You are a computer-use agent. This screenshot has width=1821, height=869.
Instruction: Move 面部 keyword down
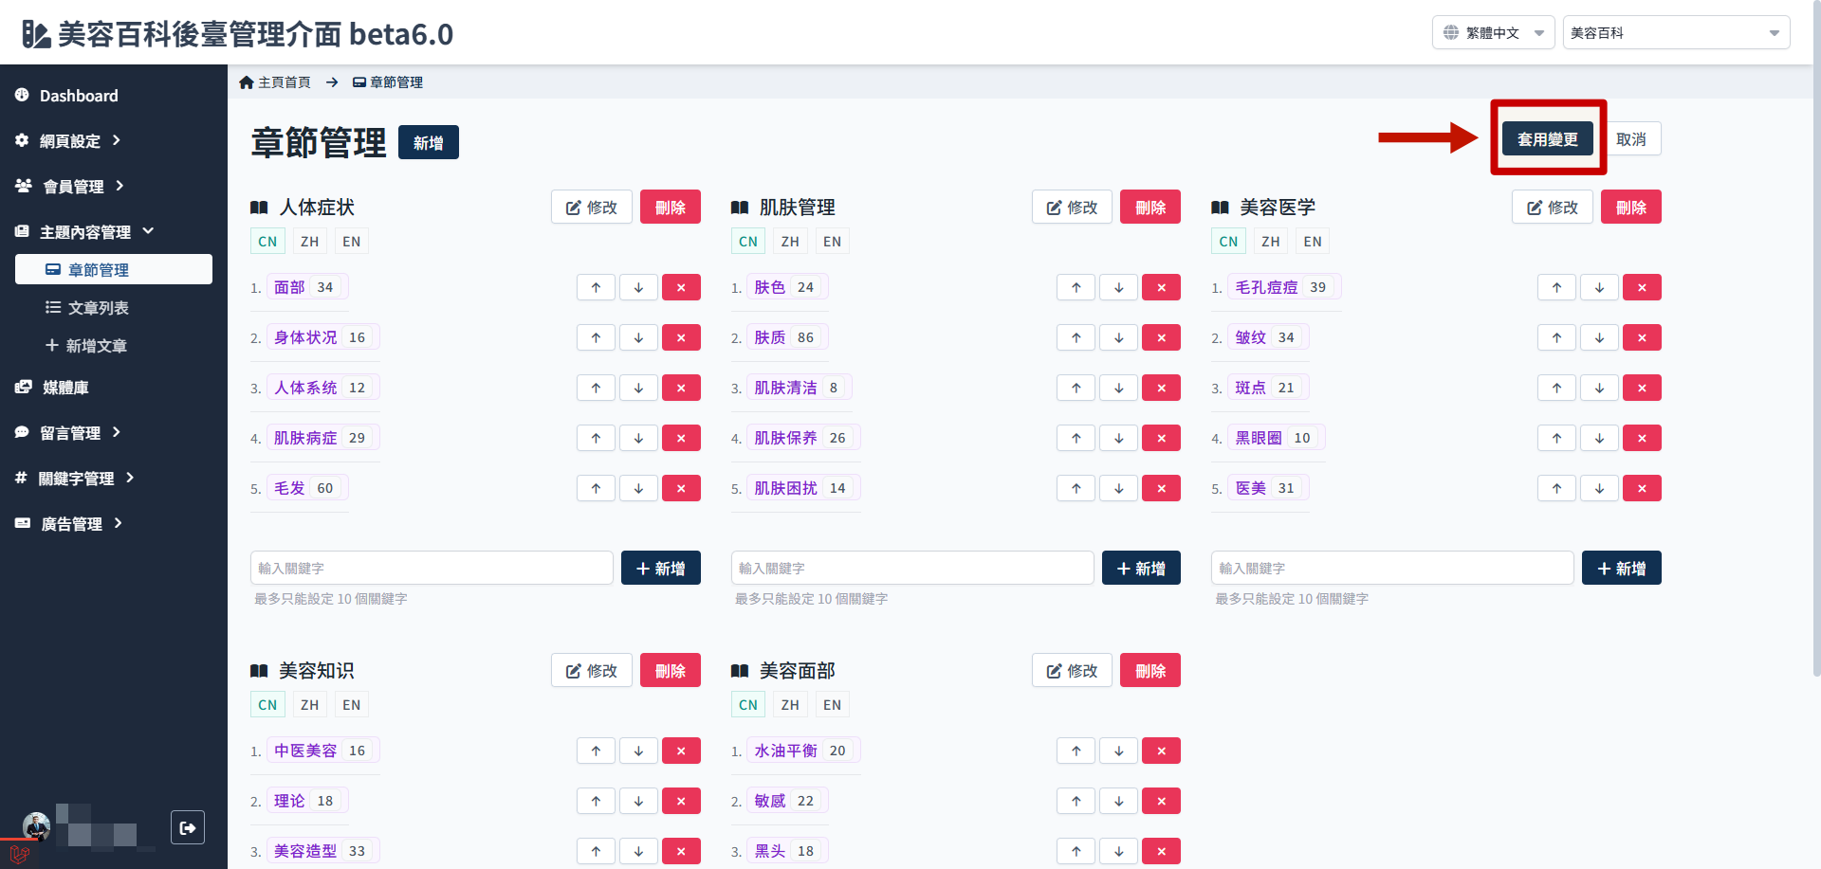pyautogui.click(x=638, y=287)
